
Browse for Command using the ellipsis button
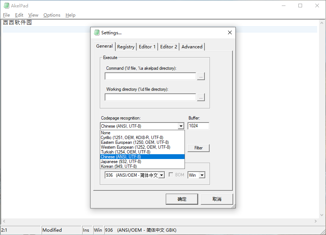point(201,76)
